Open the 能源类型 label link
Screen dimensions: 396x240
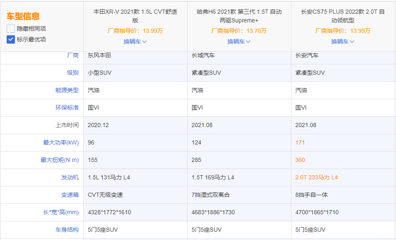[67, 90]
